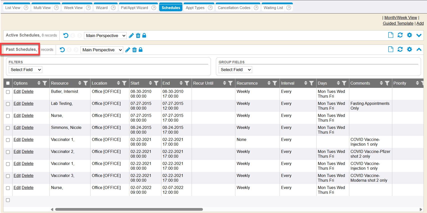Click refresh icon in Active Schedules bar

[400, 35]
